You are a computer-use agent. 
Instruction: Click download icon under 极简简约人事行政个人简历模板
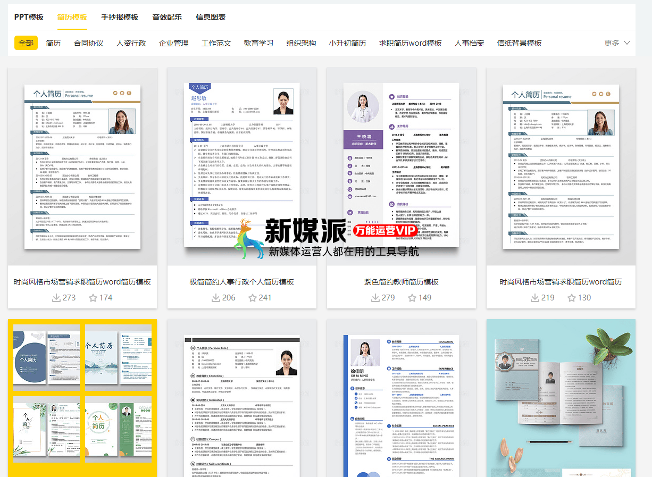click(215, 298)
